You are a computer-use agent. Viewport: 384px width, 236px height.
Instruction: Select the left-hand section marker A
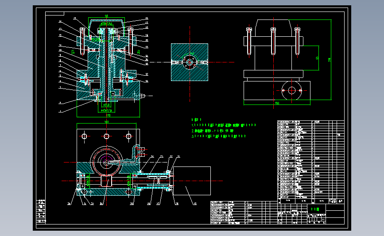(73, 52)
